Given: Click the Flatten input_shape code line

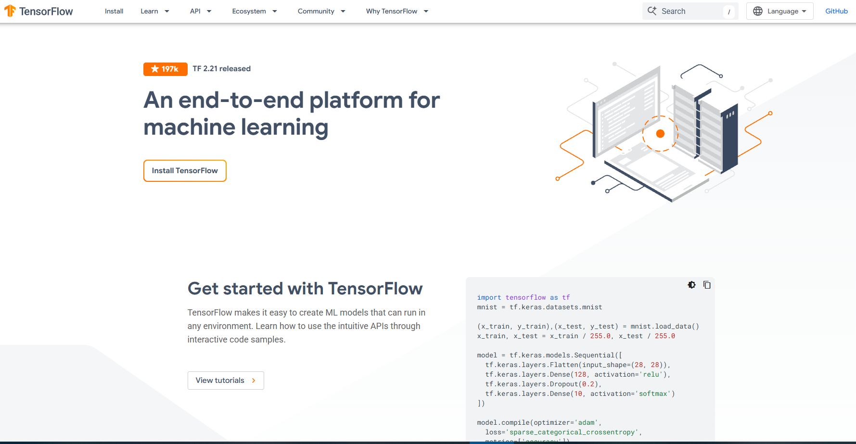Looking at the screenshot, I should 577,365.
